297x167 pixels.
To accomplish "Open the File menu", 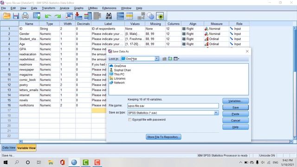I will pyautogui.click(x=3, y=8).
